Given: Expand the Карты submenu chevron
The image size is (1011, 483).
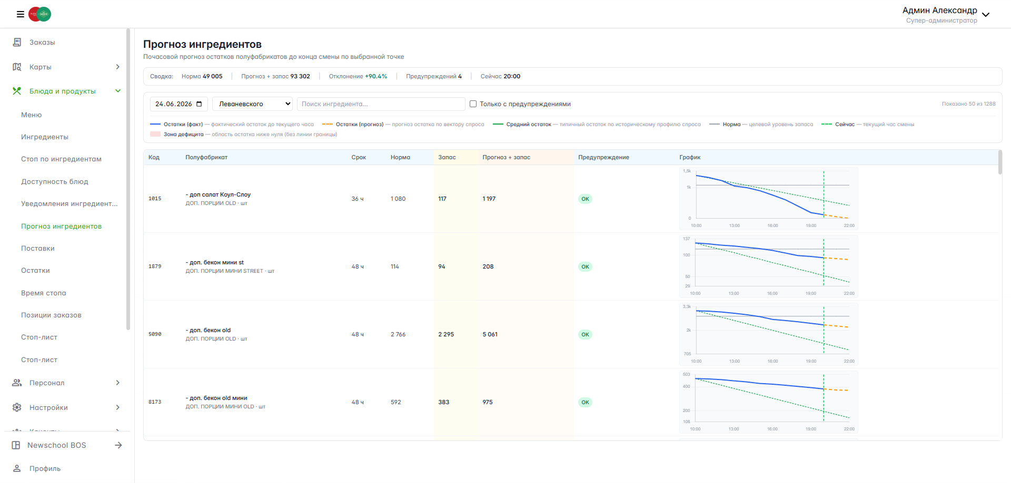Looking at the screenshot, I should click(x=118, y=67).
